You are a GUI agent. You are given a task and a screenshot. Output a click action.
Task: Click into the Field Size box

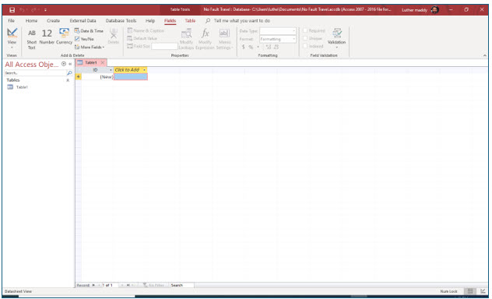point(164,46)
